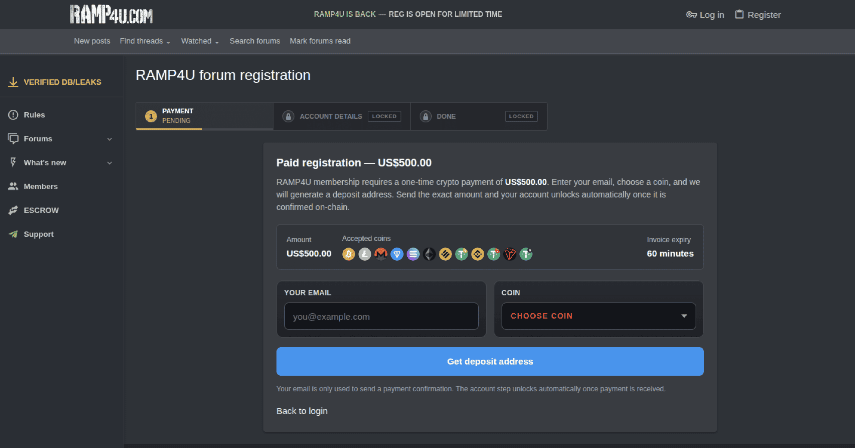Select the Account Details locked tab
855x448 pixels.
point(342,116)
